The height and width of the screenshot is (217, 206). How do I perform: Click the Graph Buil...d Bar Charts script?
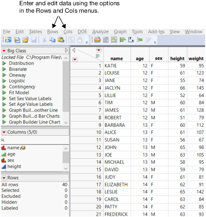34,116
